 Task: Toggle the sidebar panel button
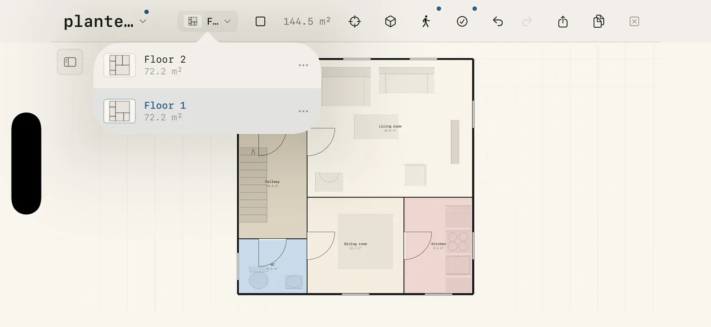[70, 62]
